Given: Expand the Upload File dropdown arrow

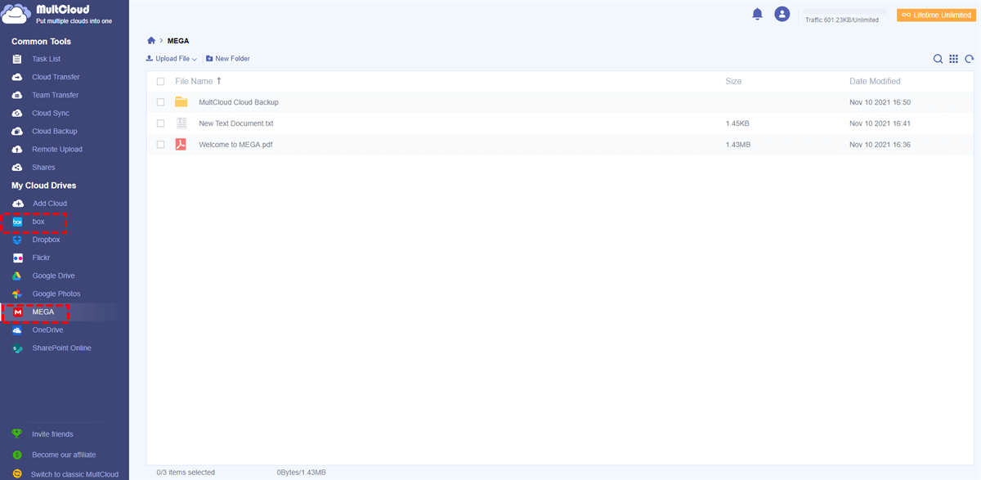Looking at the screenshot, I should pos(195,60).
